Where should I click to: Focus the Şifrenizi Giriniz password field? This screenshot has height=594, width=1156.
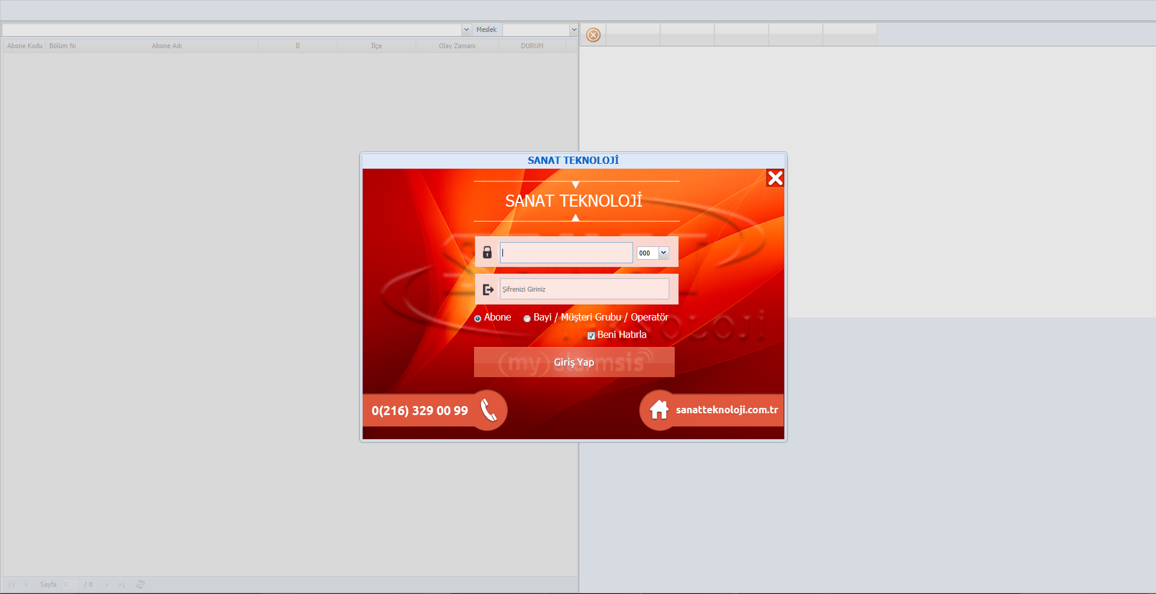click(584, 289)
